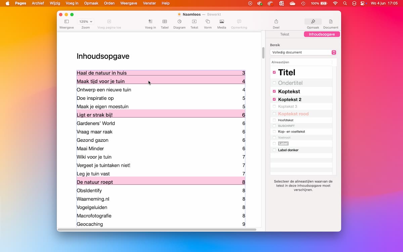Image resolution: width=403 pixels, height=252 pixels.
Task: Check the Hoofdtekst style checkbox
Action: (x=274, y=120)
